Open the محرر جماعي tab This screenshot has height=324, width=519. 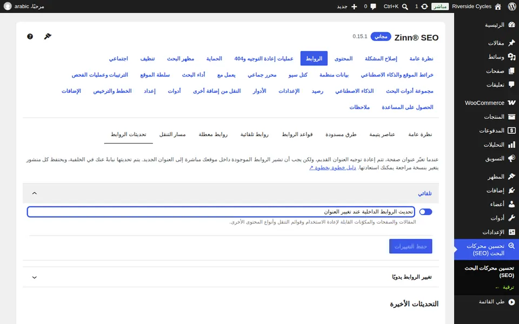tap(262, 75)
